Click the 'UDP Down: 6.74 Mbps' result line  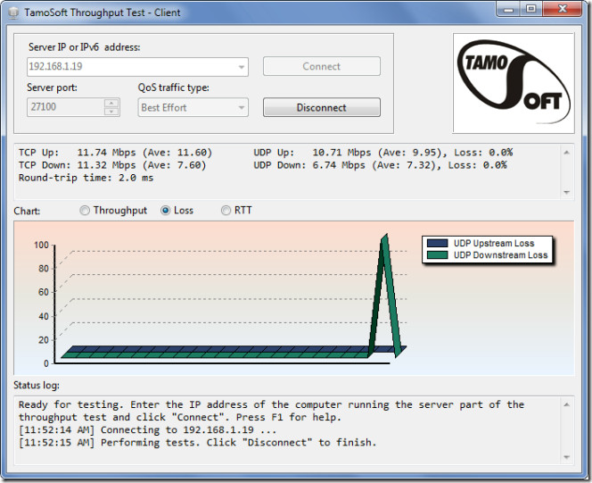(x=380, y=165)
